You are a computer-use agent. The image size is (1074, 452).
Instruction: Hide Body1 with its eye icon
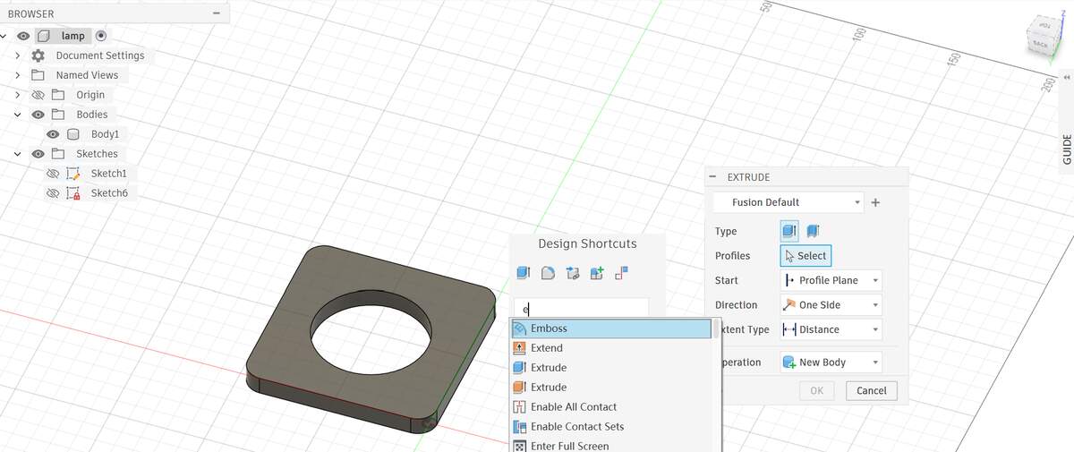pyautogui.click(x=53, y=134)
